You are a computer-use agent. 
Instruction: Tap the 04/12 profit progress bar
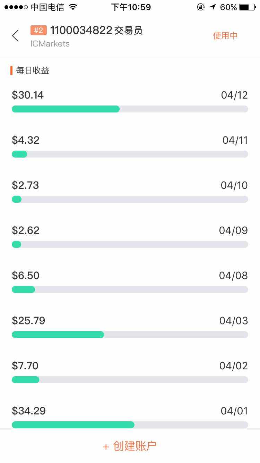pyautogui.click(x=130, y=109)
